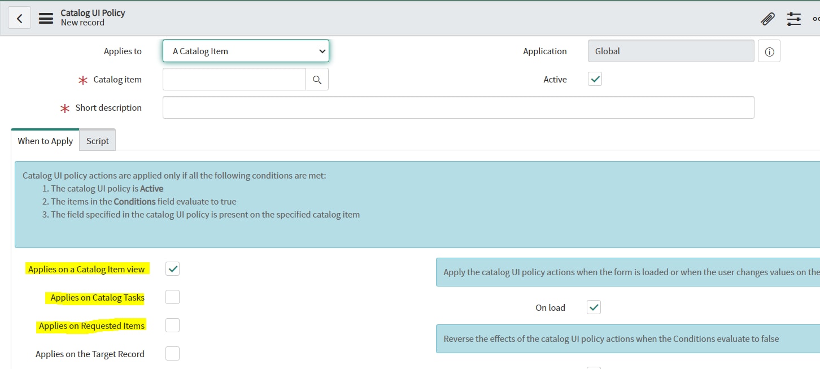Show Application info via the circled i icon

pos(769,51)
